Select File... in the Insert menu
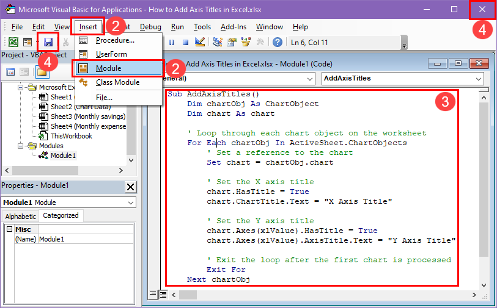This screenshot has height=308, width=497. tap(119, 98)
